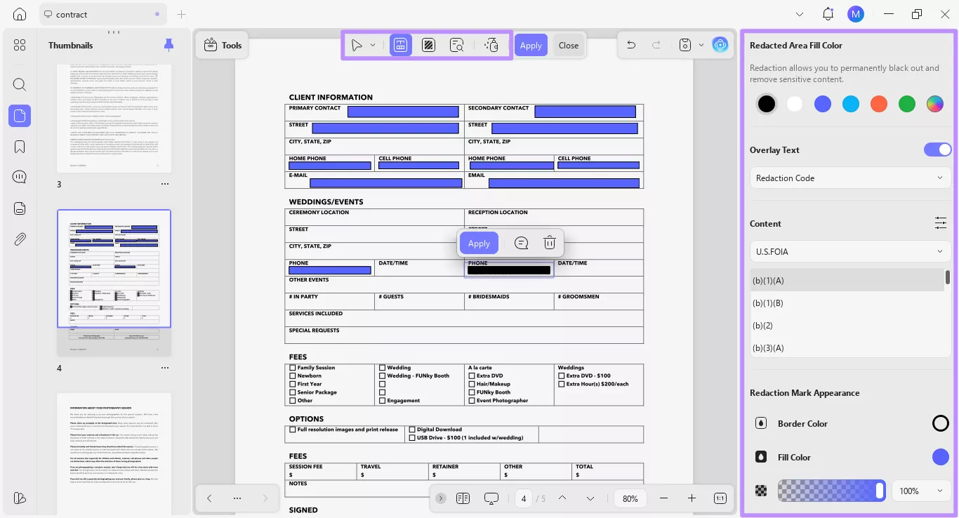959x518 pixels.
Task: Open the attachments paperclip icon
Action: pyautogui.click(x=20, y=239)
